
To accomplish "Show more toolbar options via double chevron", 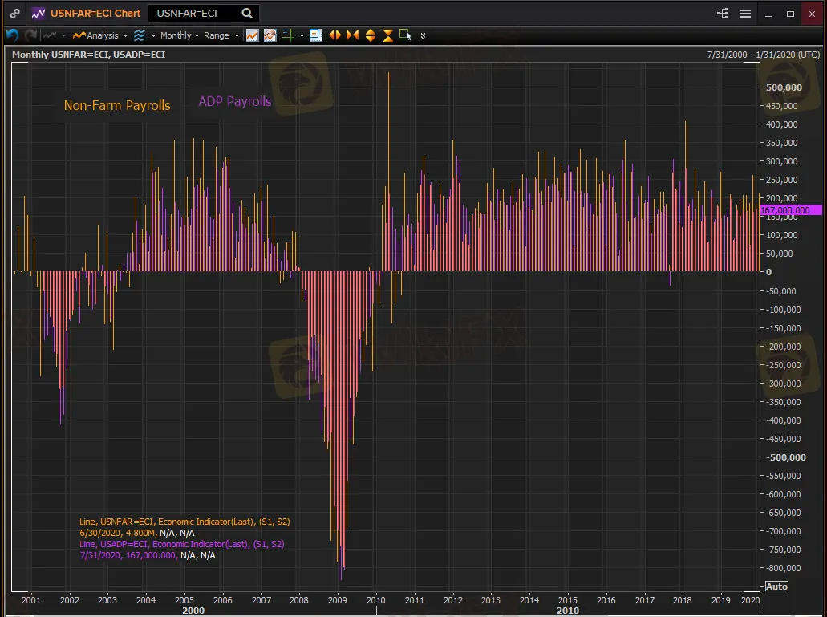I will pos(423,35).
